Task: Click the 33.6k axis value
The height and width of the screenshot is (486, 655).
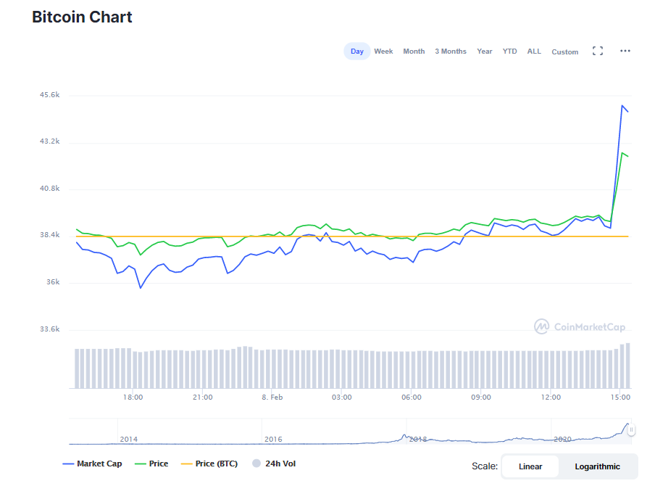Action: (x=50, y=329)
